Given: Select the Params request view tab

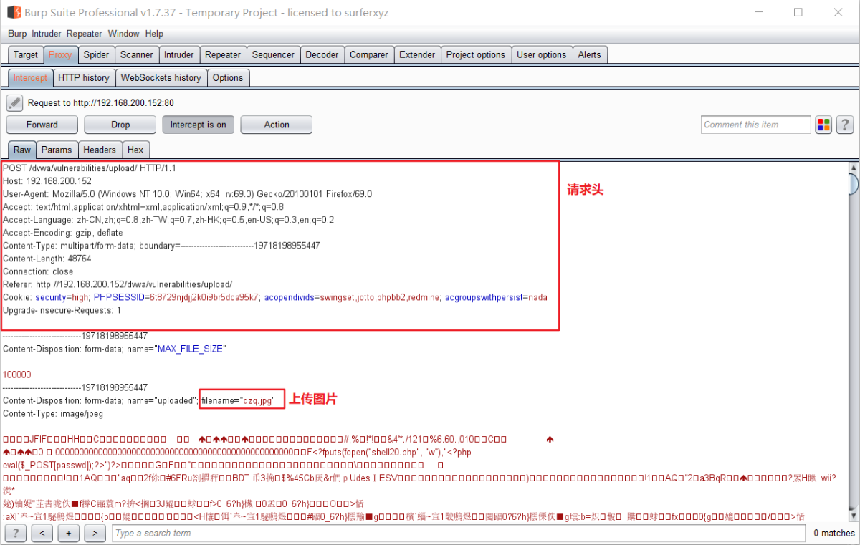Looking at the screenshot, I should tap(57, 150).
